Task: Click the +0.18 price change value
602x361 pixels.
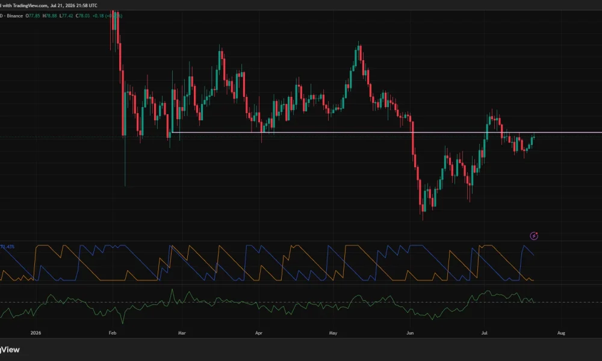Action: [x=98, y=16]
